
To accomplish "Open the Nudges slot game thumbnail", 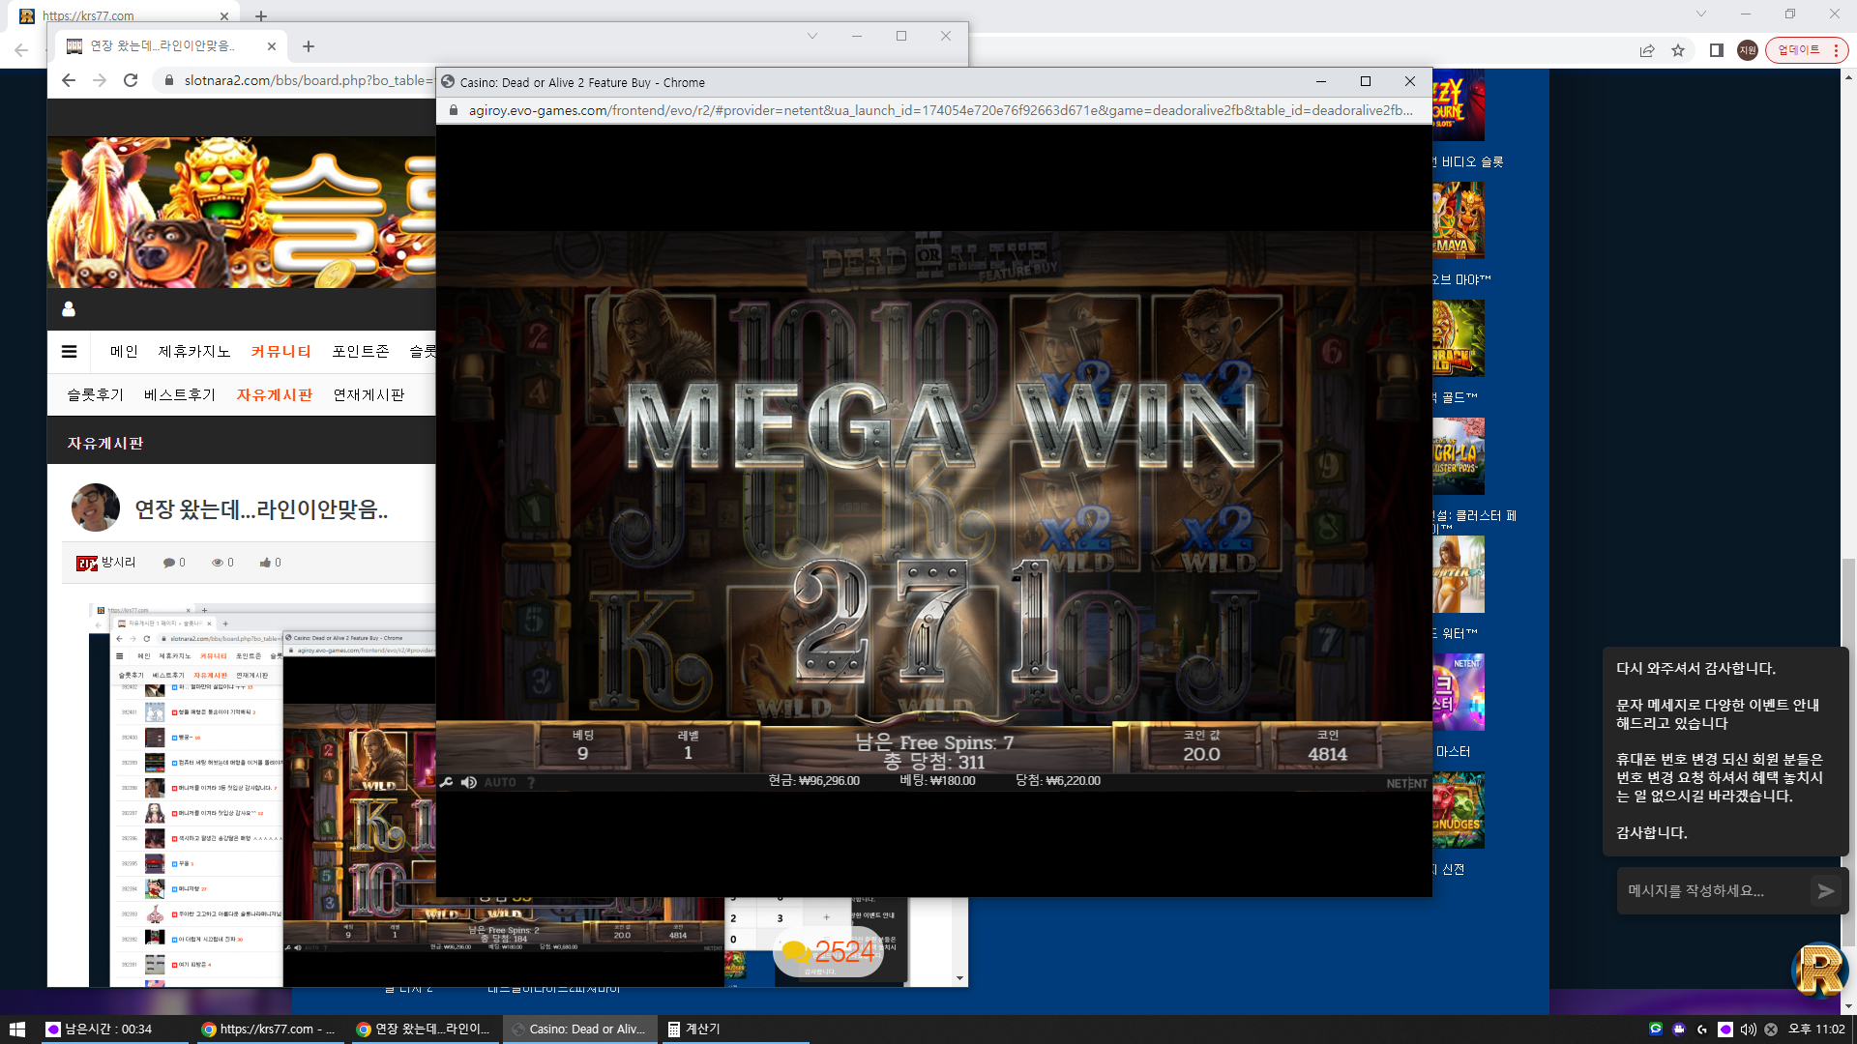I will point(1458,810).
